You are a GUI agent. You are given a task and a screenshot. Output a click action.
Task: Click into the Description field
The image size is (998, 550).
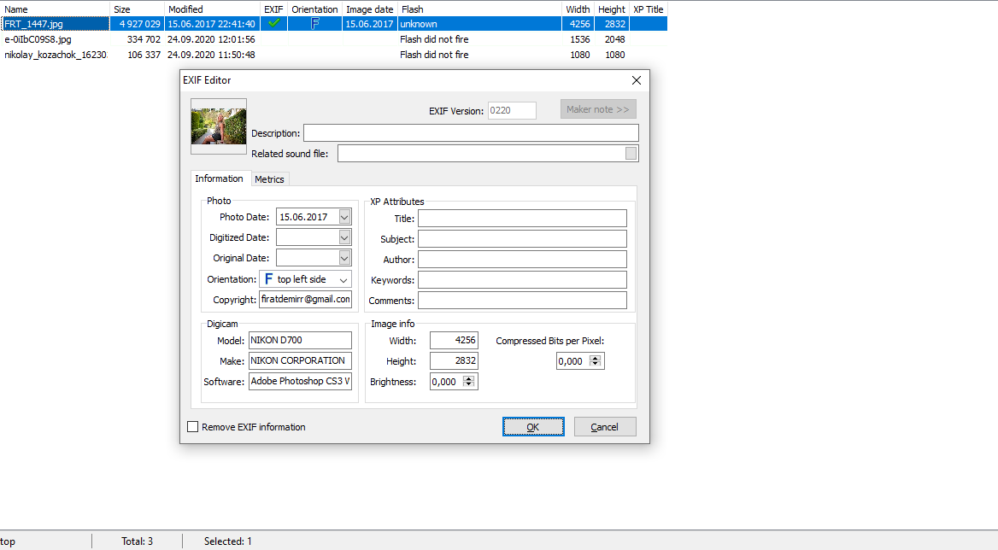tap(471, 133)
